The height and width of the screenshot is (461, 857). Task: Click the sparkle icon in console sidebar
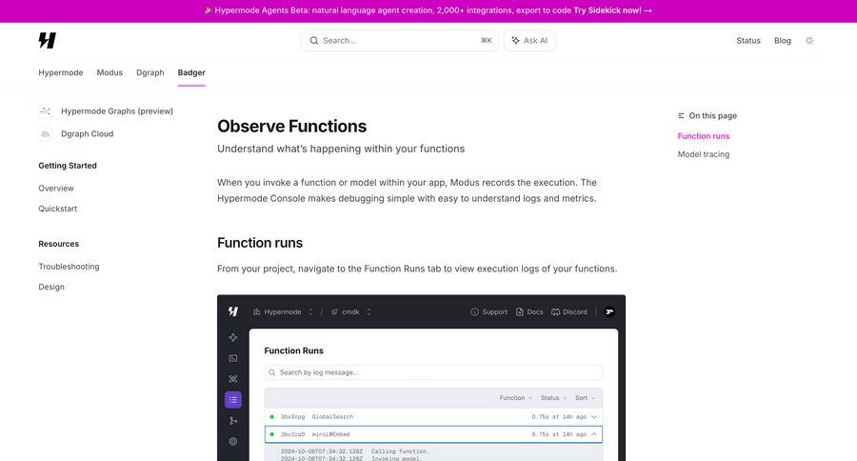tap(233, 337)
